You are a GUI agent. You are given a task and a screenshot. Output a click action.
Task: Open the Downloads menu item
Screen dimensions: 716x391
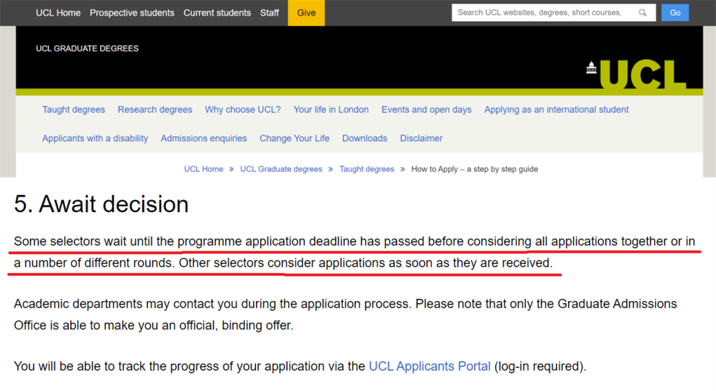pos(365,138)
